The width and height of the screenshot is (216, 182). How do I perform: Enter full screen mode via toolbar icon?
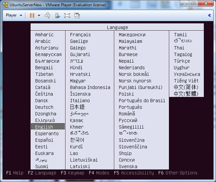pos(67,15)
